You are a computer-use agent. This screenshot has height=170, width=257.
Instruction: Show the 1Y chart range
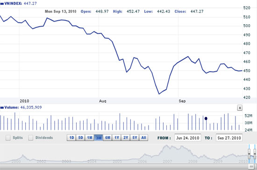[116, 138]
